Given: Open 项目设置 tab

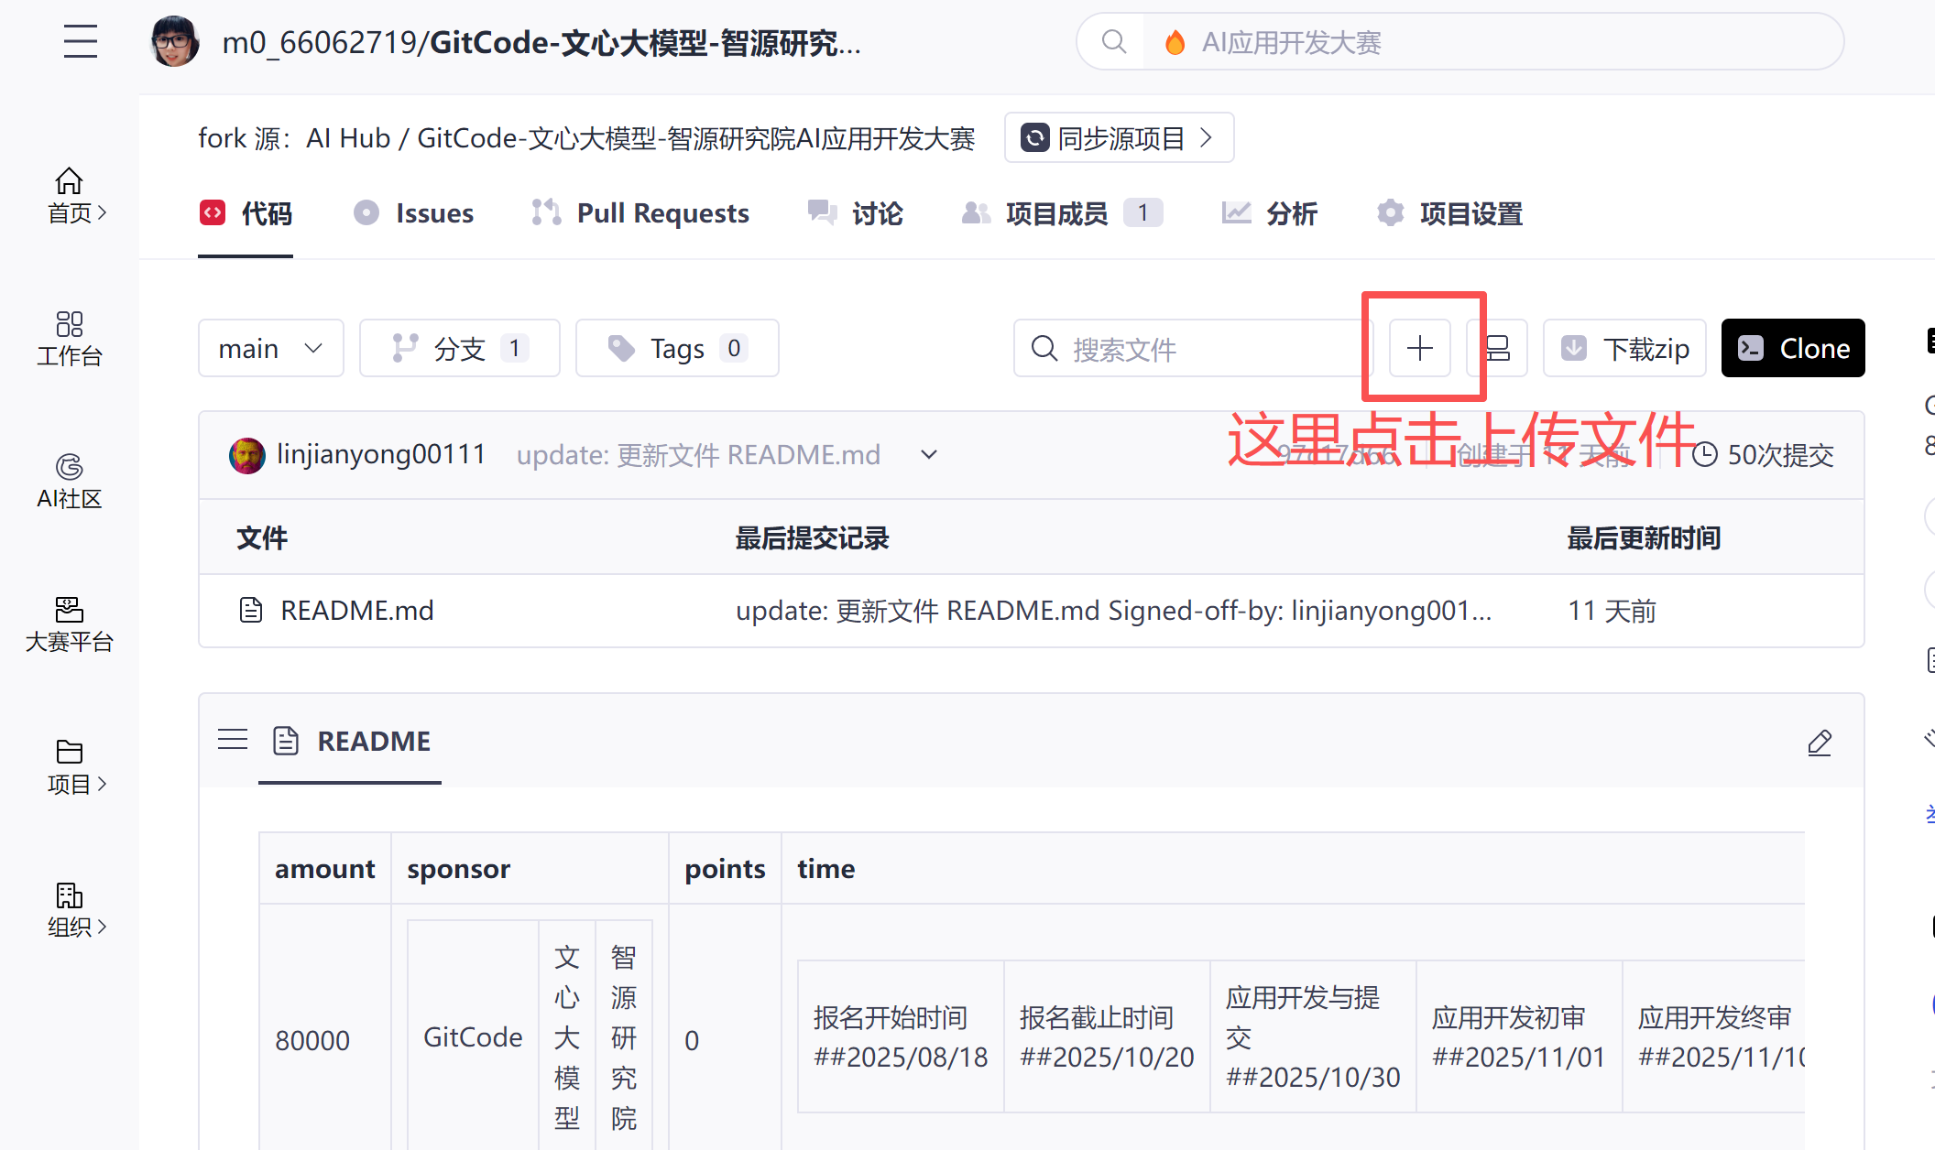Looking at the screenshot, I should [1449, 213].
